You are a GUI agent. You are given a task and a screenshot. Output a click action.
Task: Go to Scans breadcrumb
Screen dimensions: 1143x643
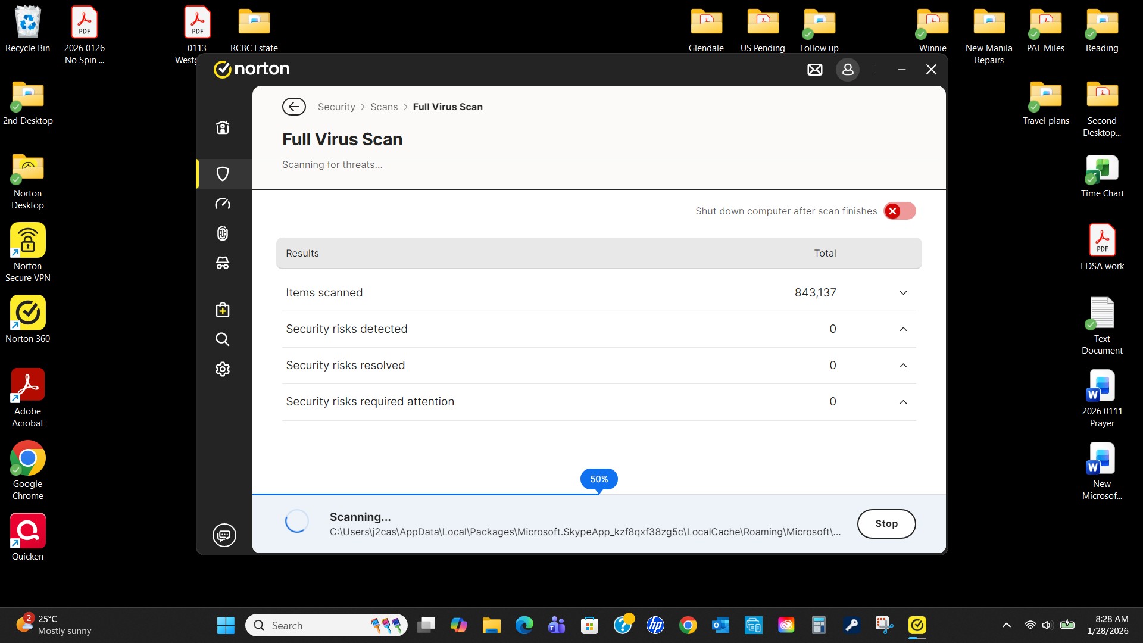coord(384,107)
